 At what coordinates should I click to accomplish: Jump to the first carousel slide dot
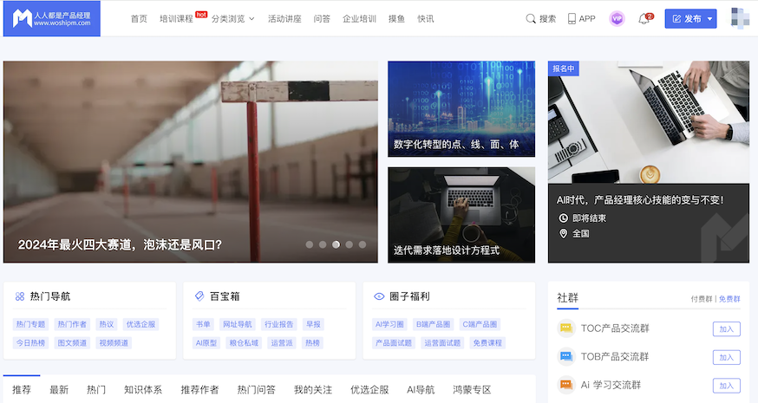click(310, 244)
